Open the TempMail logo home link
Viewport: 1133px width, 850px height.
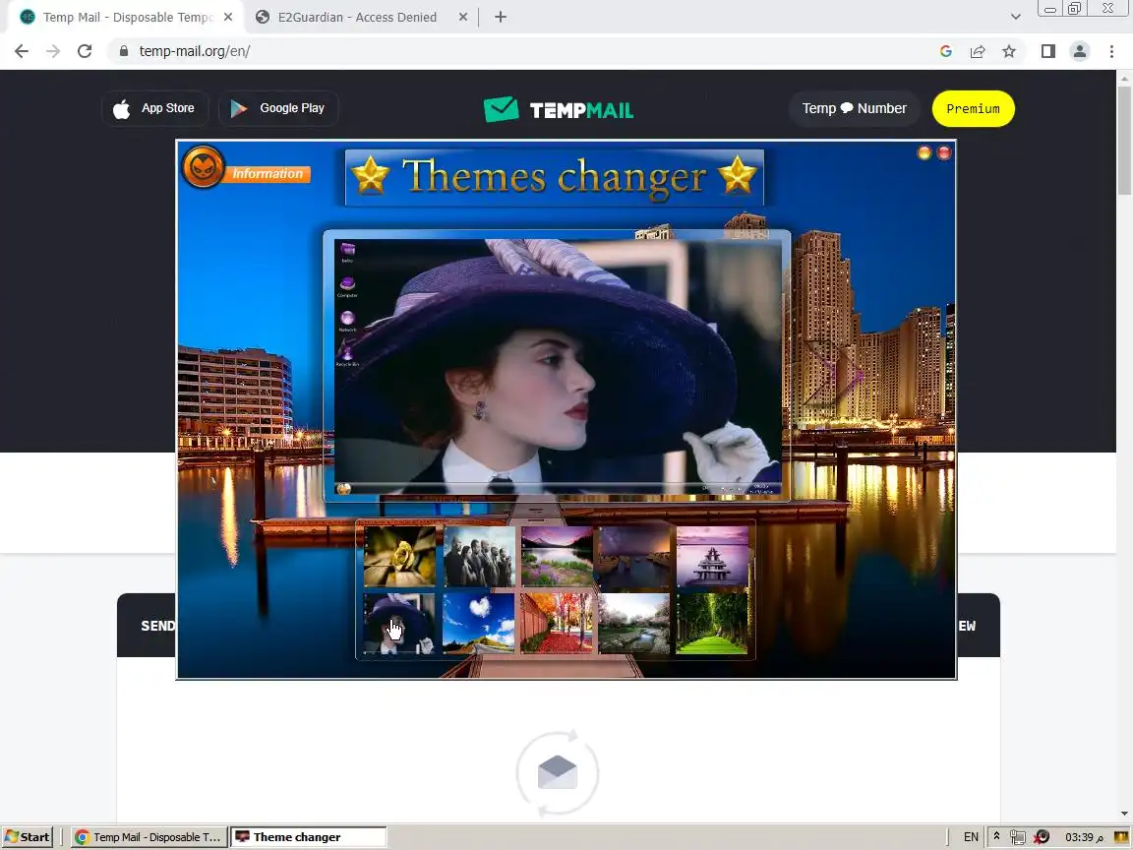point(559,110)
